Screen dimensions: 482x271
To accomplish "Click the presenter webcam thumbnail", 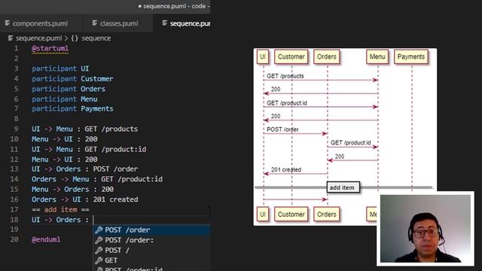I will pyautogui.click(x=426, y=229).
